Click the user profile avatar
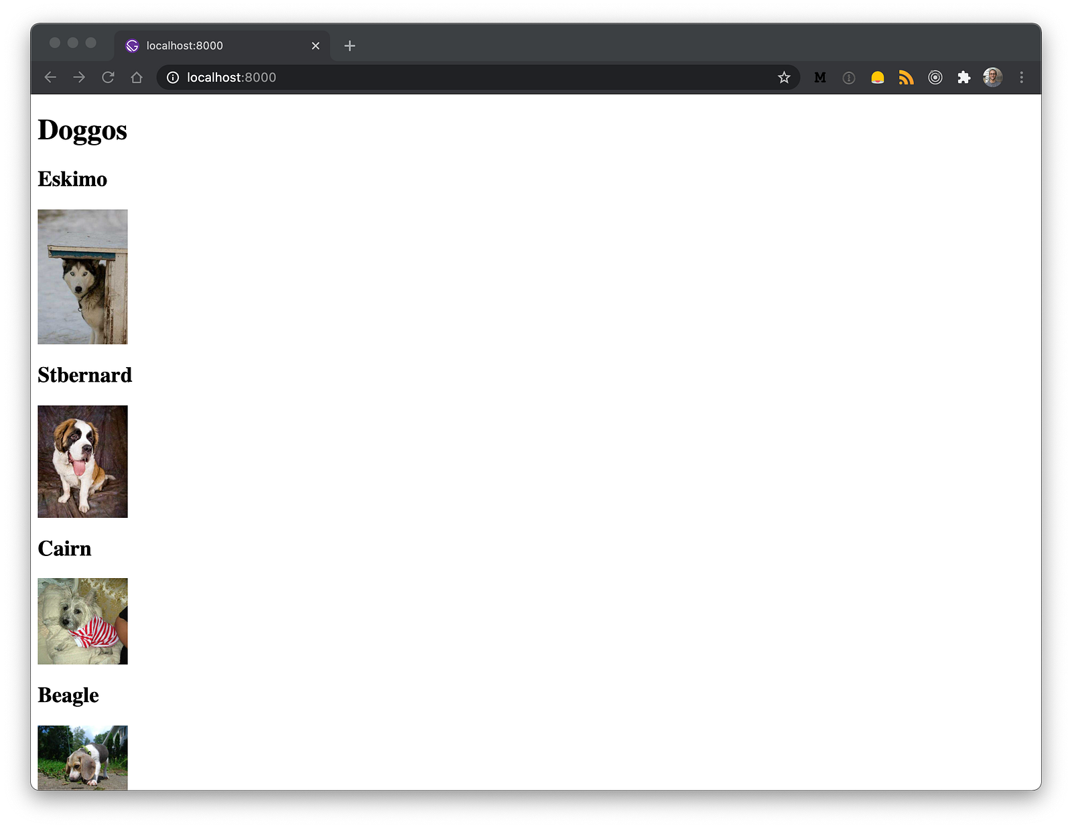 click(993, 78)
